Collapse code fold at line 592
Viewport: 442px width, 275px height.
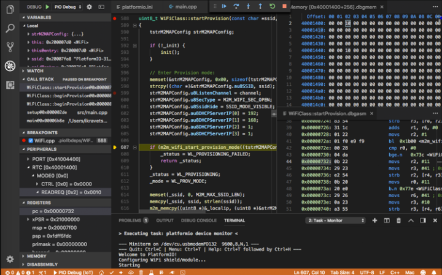[135, 46]
